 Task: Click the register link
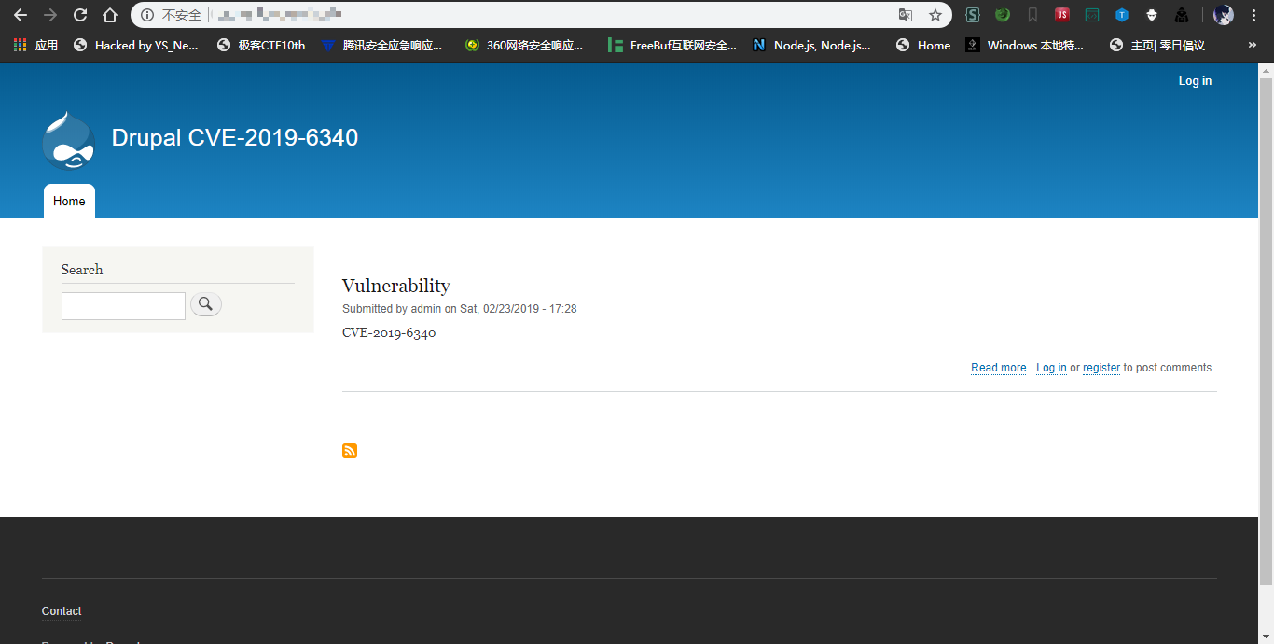pos(1101,368)
